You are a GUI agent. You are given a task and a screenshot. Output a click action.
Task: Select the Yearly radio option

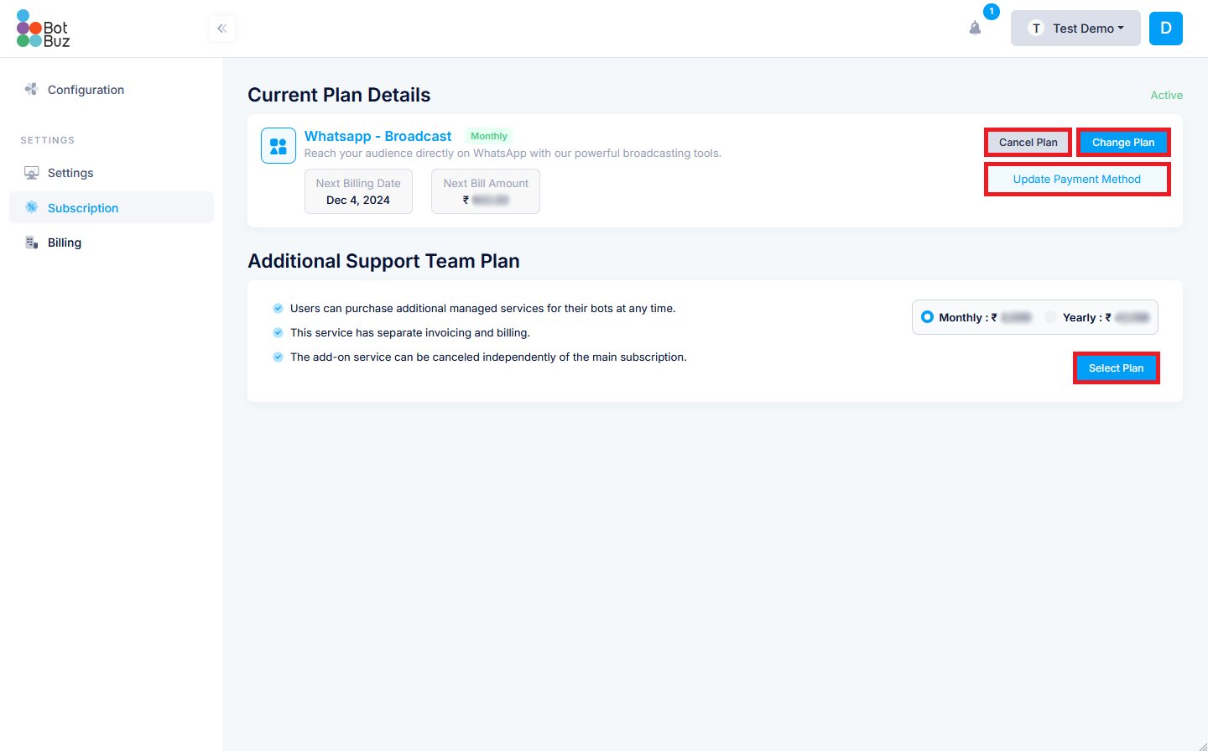coord(1051,317)
